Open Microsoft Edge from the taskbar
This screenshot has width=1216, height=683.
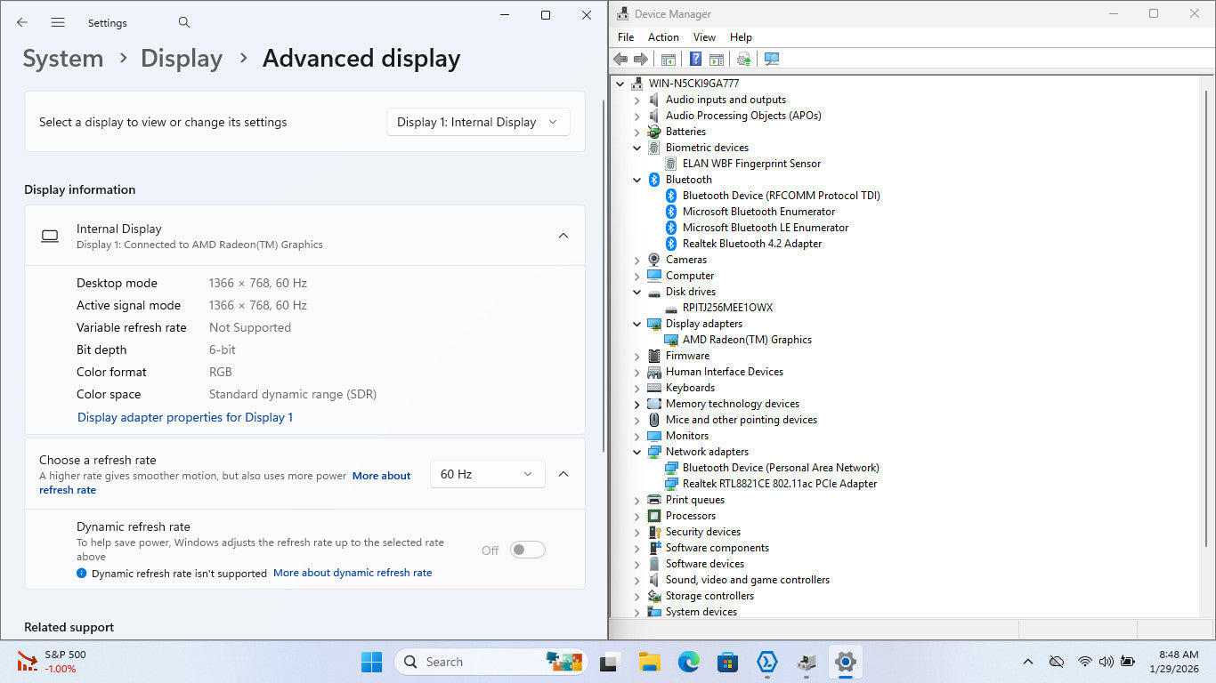[688, 662]
